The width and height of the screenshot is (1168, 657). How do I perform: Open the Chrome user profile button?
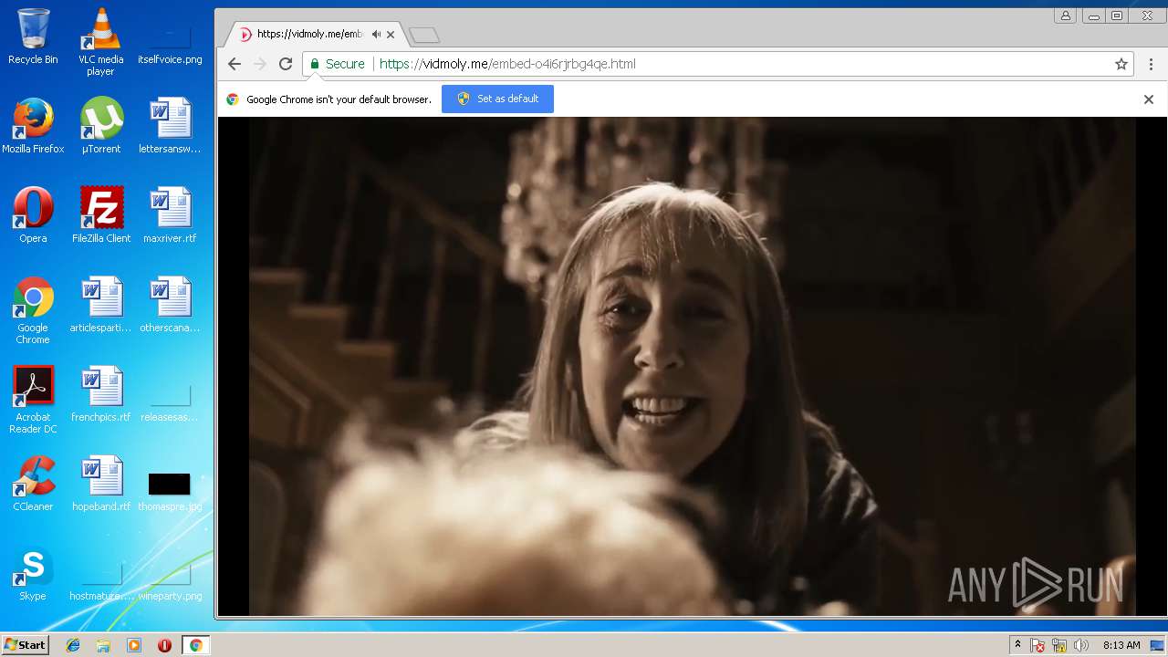pos(1066,16)
